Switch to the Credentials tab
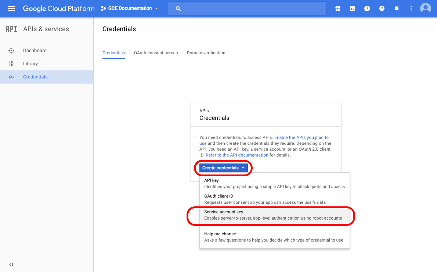The width and height of the screenshot is (437, 272). 114,53
